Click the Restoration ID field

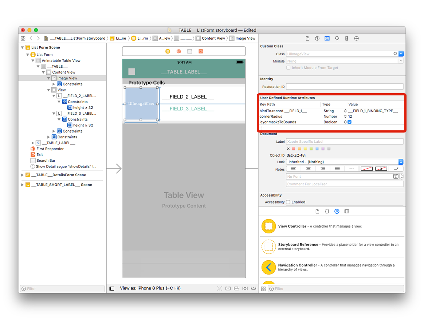tap(345, 87)
